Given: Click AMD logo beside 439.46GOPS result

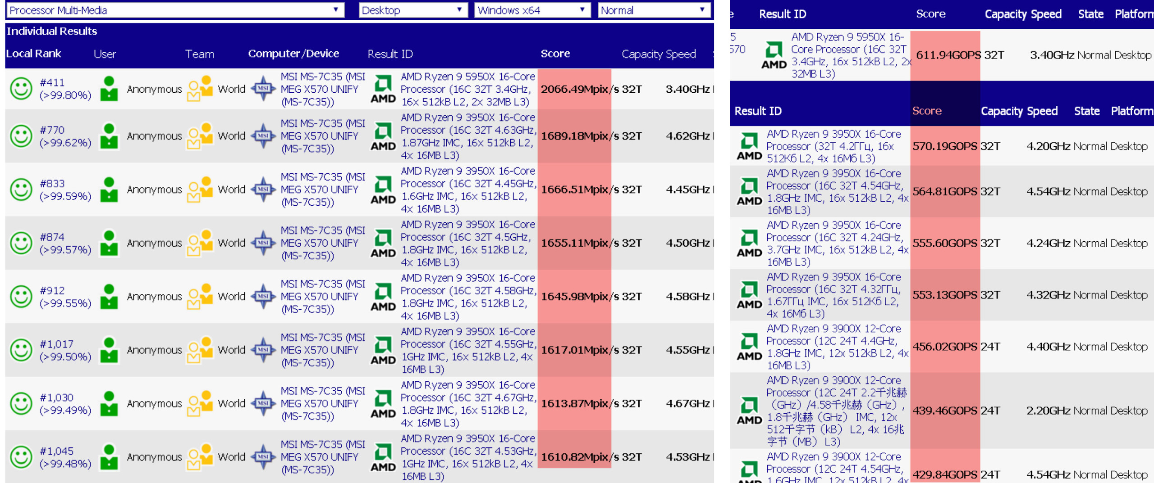Looking at the screenshot, I should pyautogui.click(x=749, y=411).
